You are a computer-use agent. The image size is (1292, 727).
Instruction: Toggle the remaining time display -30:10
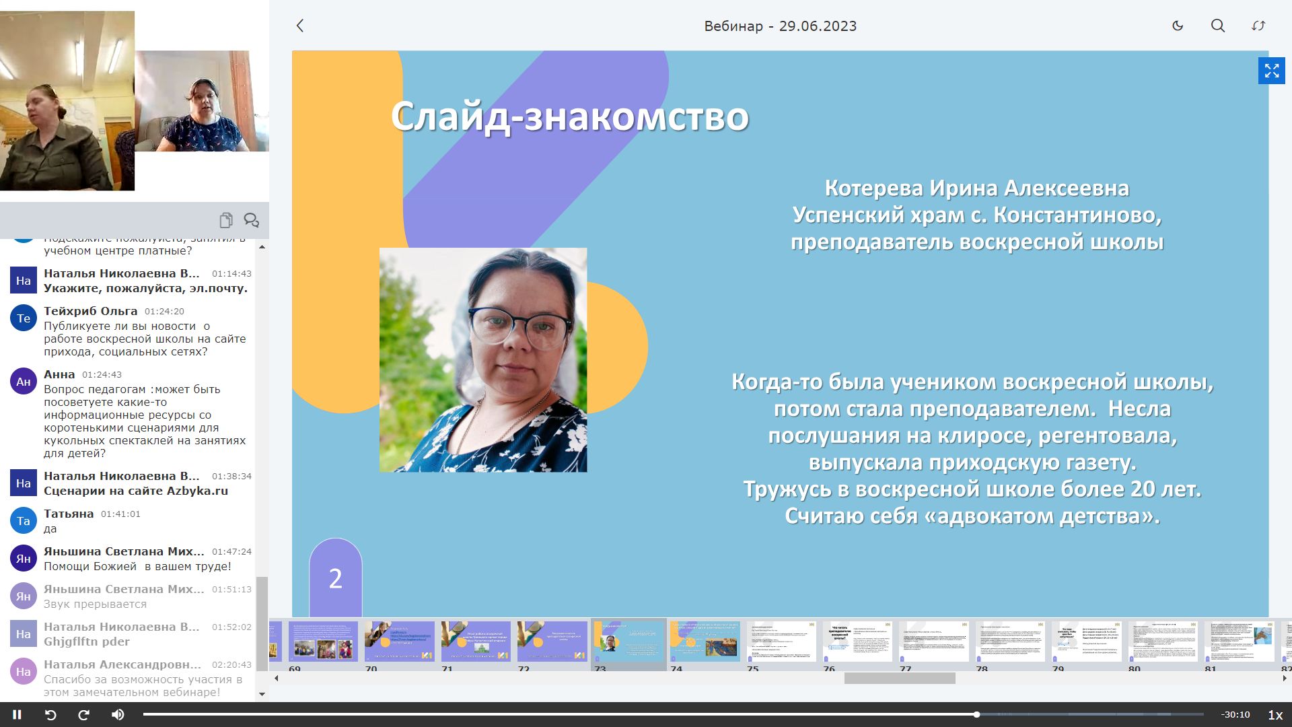pos(1235,715)
